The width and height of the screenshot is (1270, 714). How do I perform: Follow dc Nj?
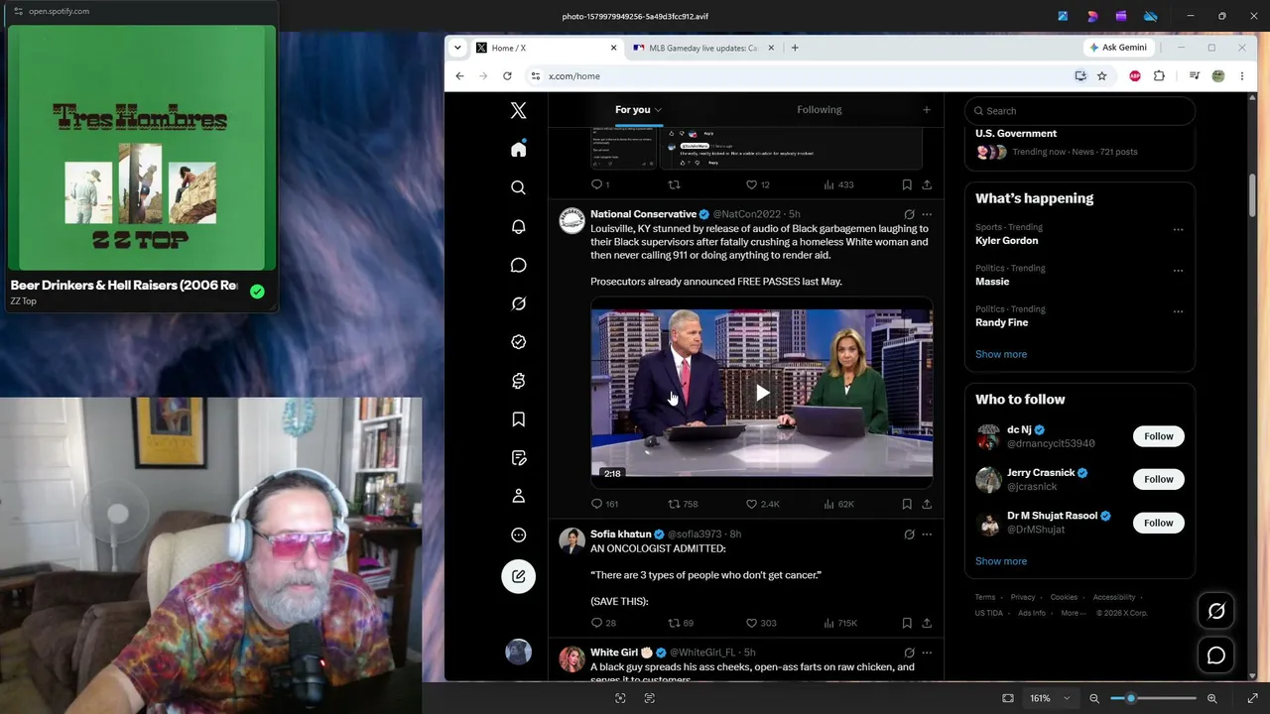[1159, 436]
